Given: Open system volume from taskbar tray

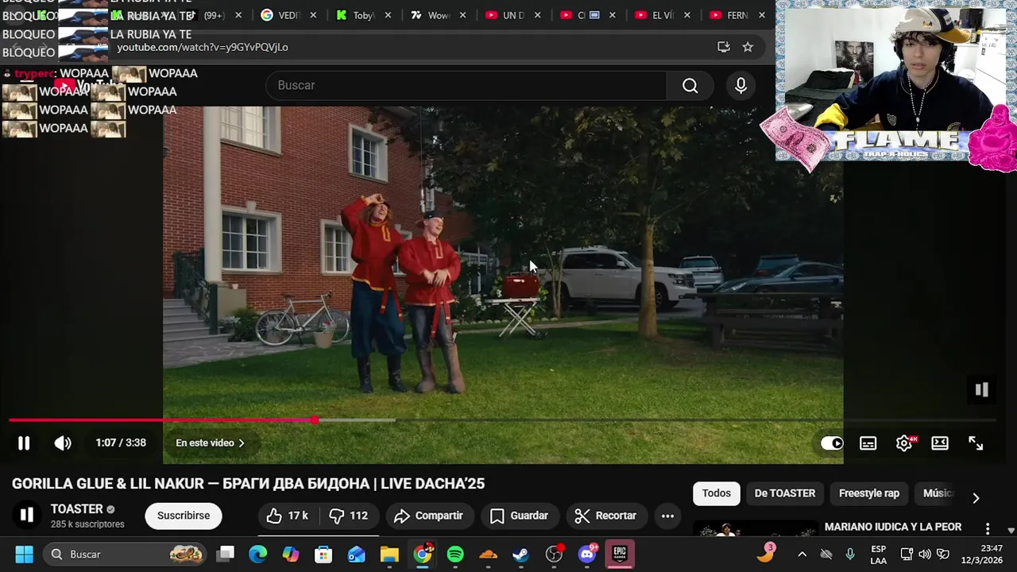Looking at the screenshot, I should coord(925,554).
